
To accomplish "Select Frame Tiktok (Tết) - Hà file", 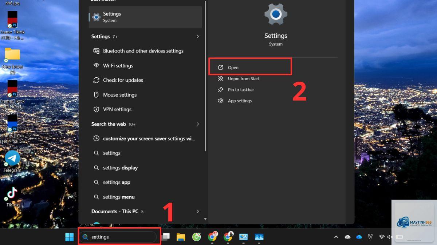I will 12,25.
